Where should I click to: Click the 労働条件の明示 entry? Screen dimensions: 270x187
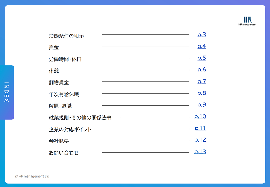click(x=66, y=36)
